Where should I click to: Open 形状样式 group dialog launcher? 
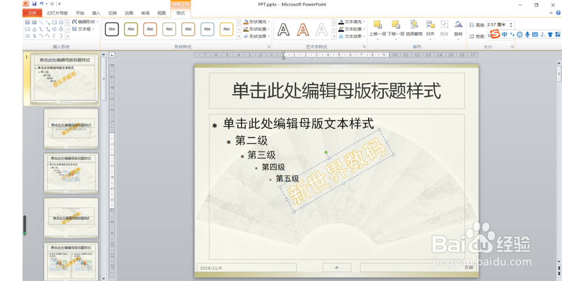tap(269, 47)
